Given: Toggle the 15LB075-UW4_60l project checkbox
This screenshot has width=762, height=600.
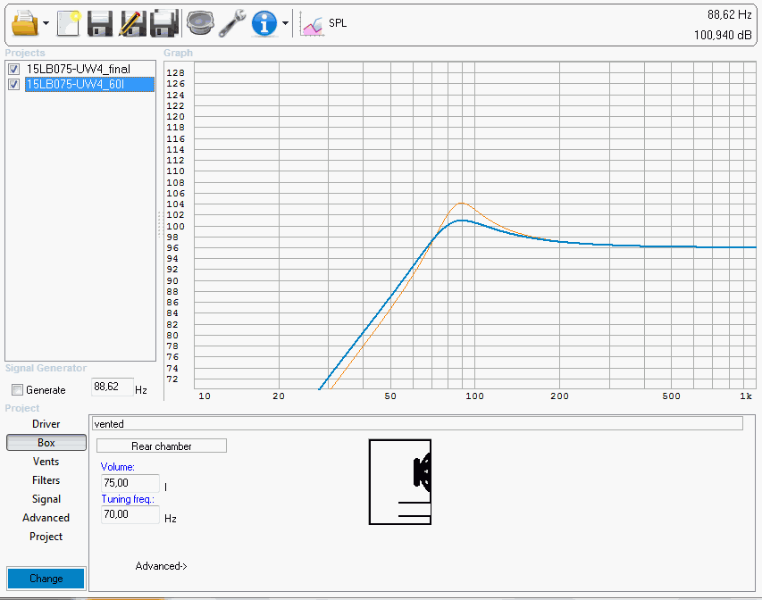Looking at the screenshot, I should point(14,85).
